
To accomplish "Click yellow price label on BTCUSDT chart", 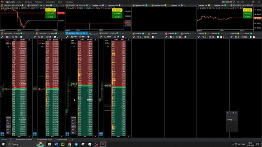I will [247, 10].
